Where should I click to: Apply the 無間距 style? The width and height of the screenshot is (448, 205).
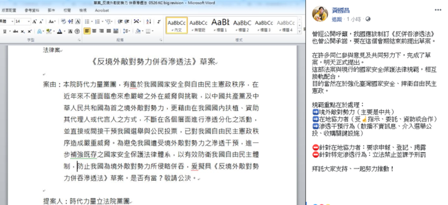[199, 25]
